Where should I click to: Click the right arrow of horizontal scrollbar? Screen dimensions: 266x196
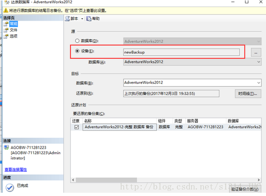(258, 180)
